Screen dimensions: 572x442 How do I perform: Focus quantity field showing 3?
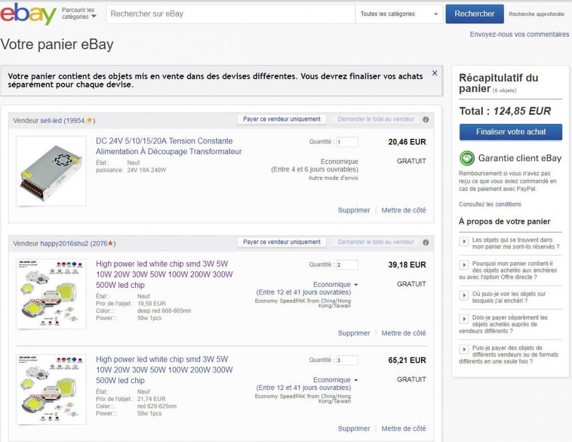coord(347,360)
